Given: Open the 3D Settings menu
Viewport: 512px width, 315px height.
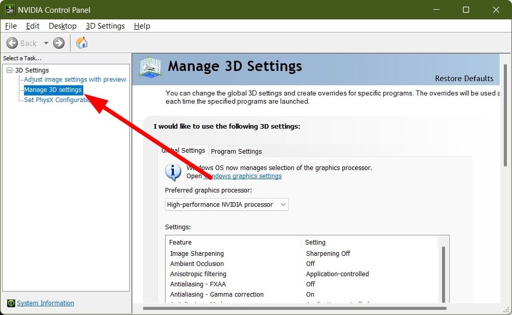Looking at the screenshot, I should tap(105, 26).
